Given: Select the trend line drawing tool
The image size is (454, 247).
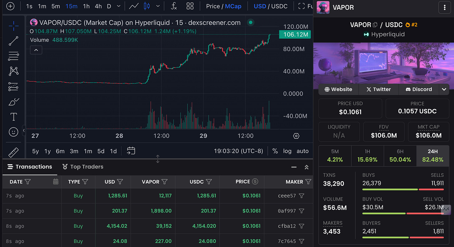Looking at the screenshot, I should pyautogui.click(x=13, y=41).
